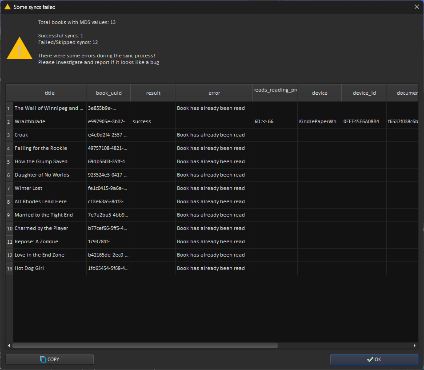Confirm the dialog with OK
This screenshot has width=424, height=370.
[374, 359]
